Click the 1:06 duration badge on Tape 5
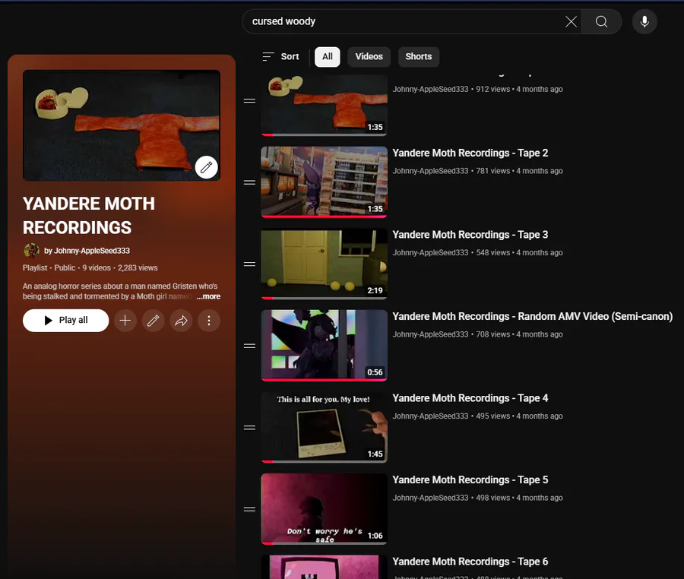Screen dimensions: 684x579 (375, 536)
